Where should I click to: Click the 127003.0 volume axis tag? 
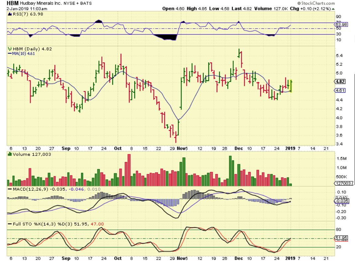[x=344, y=184]
